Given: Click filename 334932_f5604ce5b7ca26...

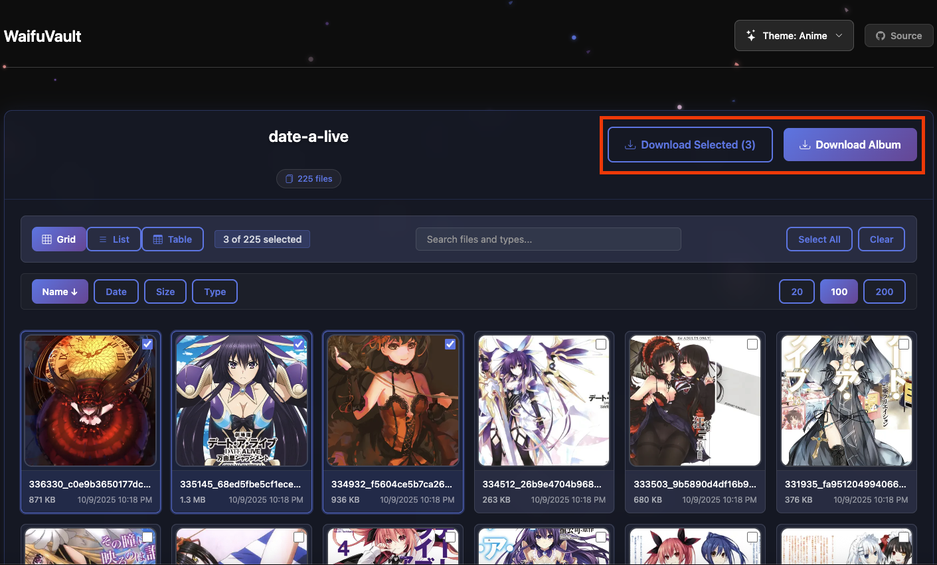Looking at the screenshot, I should tap(392, 484).
